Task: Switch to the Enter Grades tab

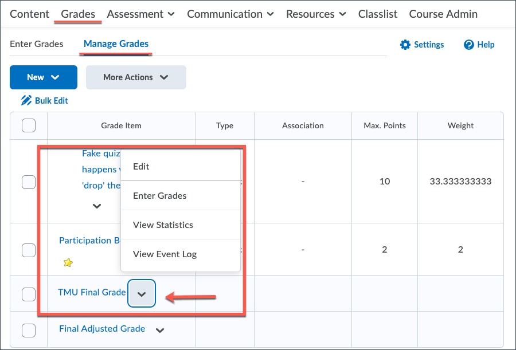Action: tap(37, 44)
